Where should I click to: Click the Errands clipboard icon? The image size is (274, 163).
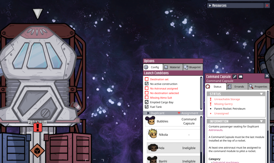coord(229,87)
